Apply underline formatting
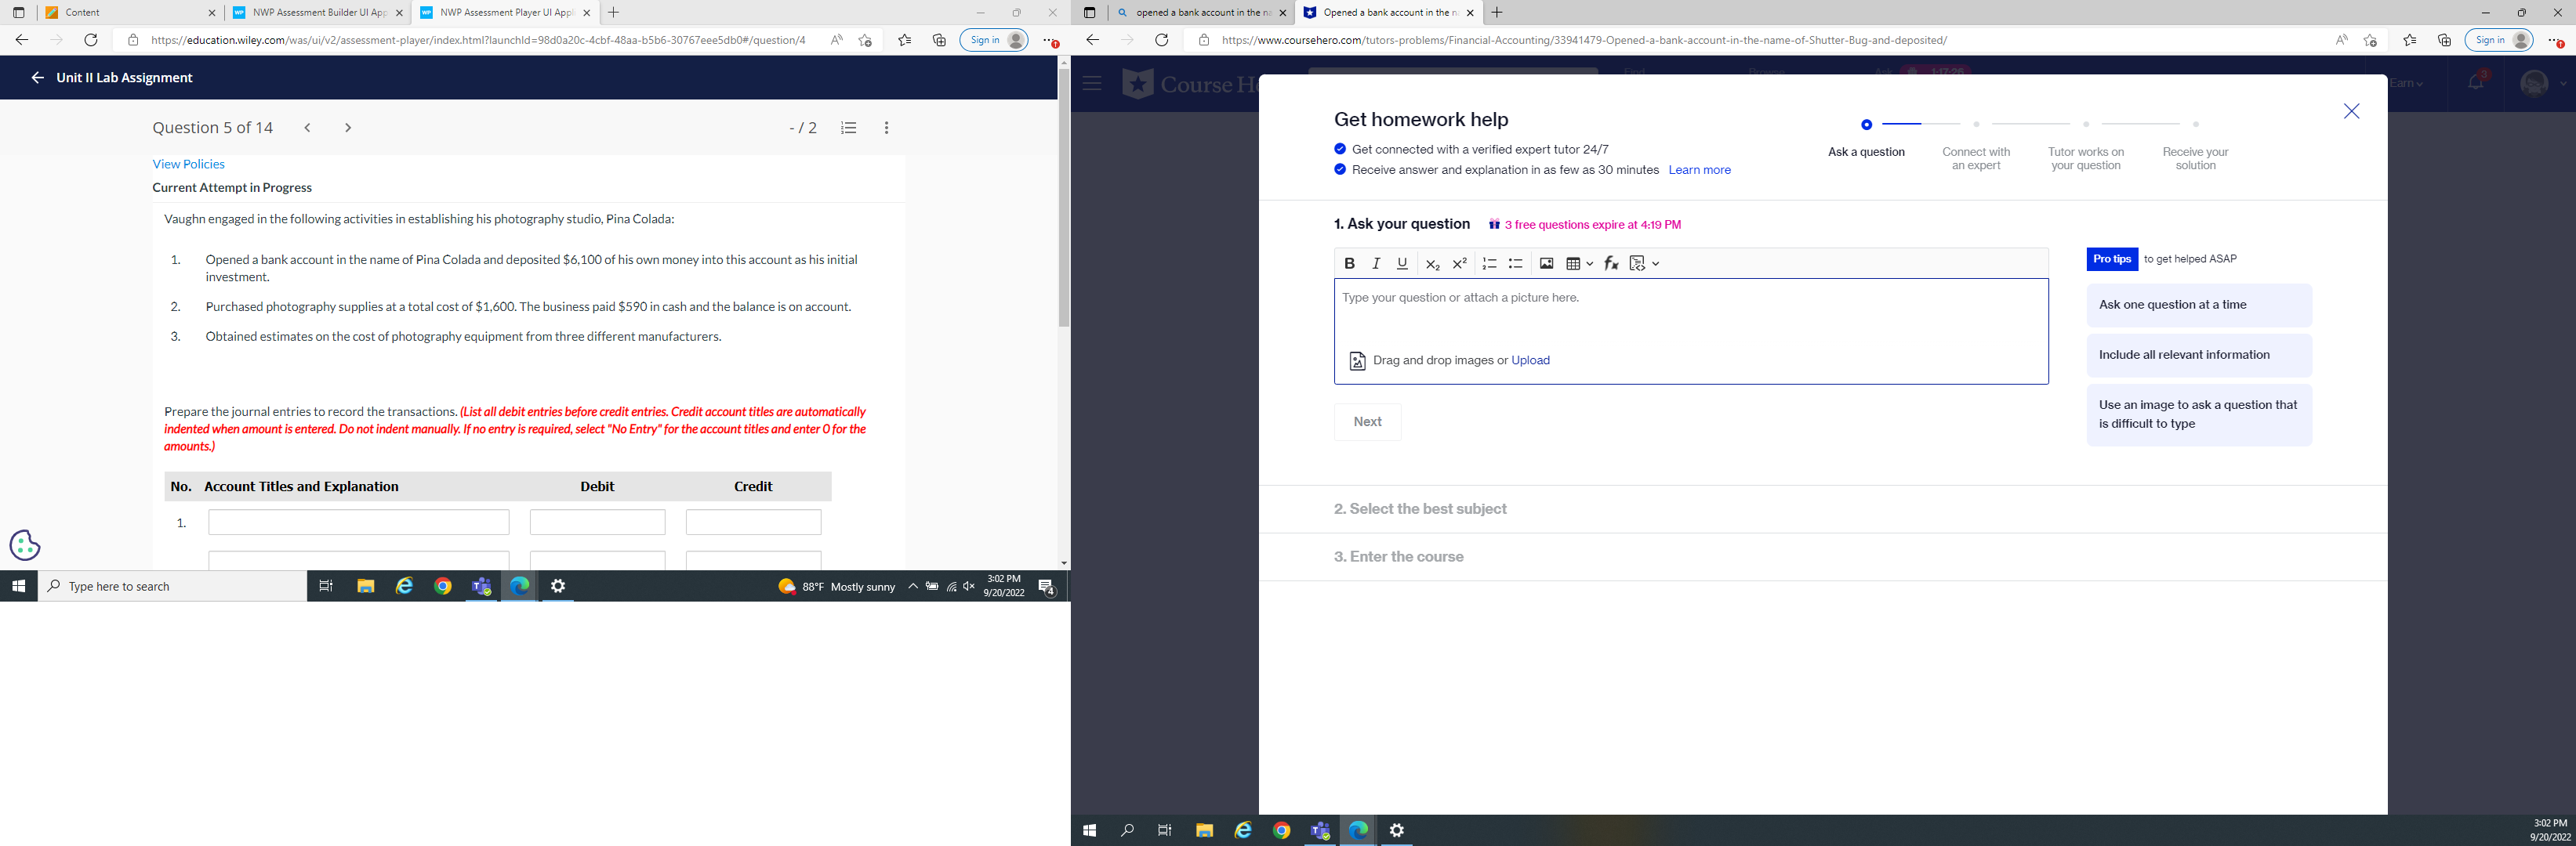 1402,262
